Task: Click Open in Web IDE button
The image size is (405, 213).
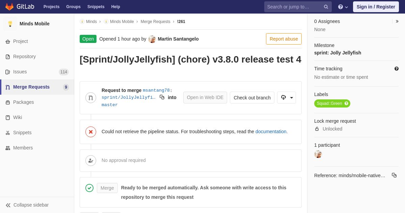Action: 205,97
